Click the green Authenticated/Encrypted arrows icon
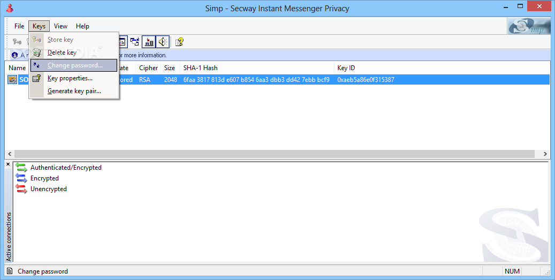The image size is (555, 280). 21,168
